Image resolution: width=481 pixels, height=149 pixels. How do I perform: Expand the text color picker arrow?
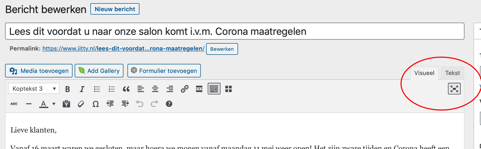pyautogui.click(x=54, y=104)
